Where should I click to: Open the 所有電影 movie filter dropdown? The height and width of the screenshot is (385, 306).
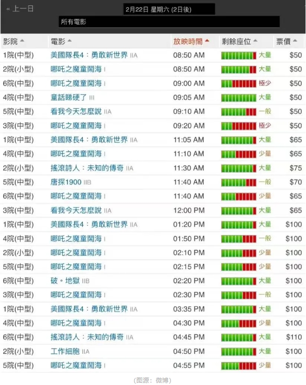point(169,22)
